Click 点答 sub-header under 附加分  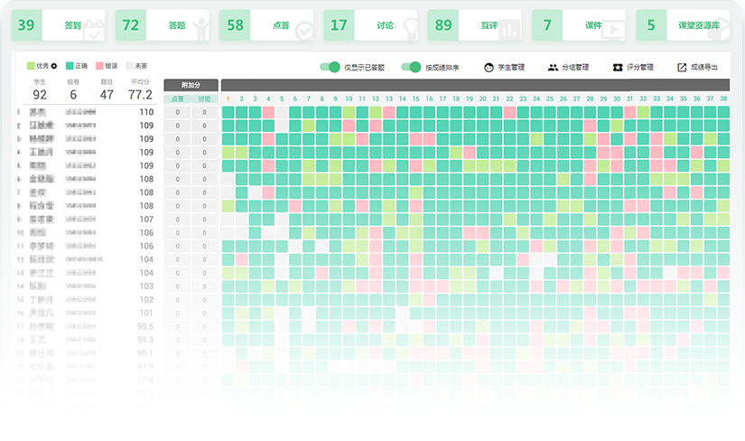tap(178, 98)
